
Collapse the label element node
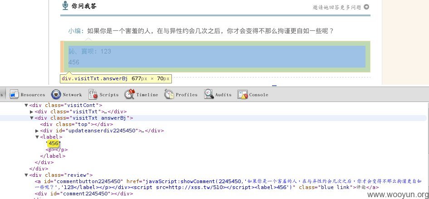point(37,137)
